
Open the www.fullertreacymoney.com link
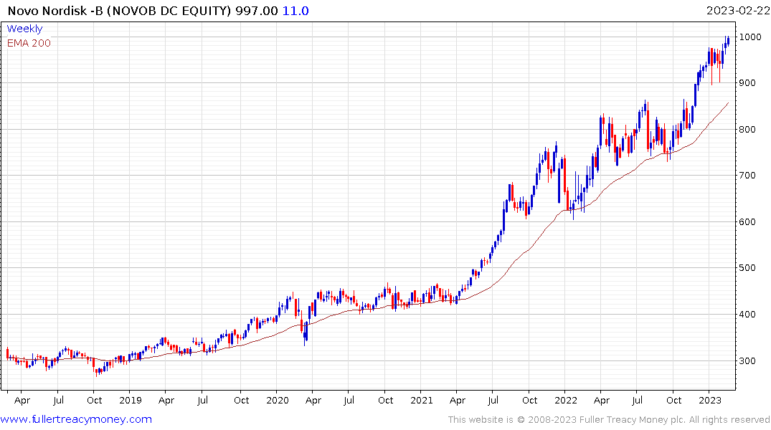tap(76, 419)
